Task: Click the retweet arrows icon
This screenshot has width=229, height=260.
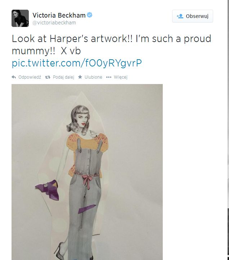Action: pyautogui.click(x=48, y=77)
